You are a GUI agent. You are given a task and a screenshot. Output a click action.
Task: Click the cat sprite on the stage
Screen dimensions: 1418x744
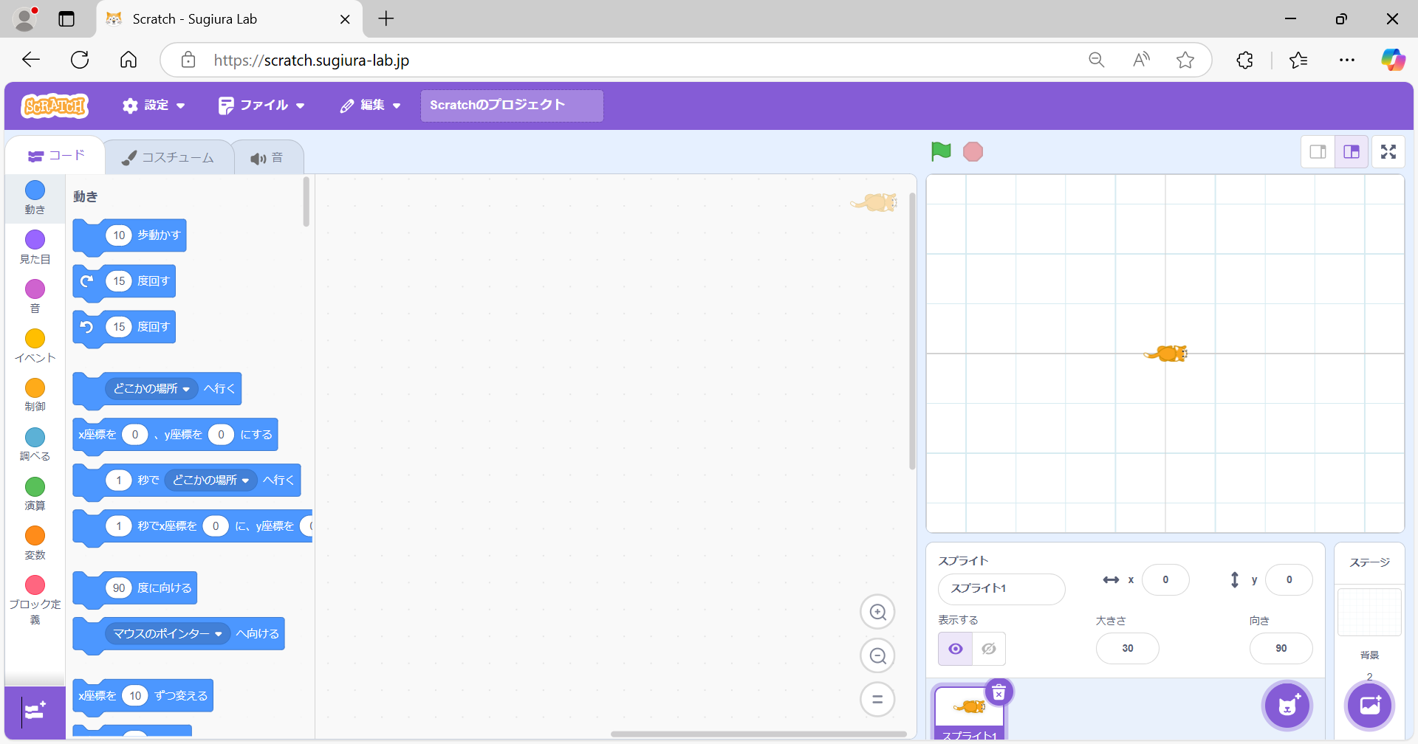coord(1166,354)
